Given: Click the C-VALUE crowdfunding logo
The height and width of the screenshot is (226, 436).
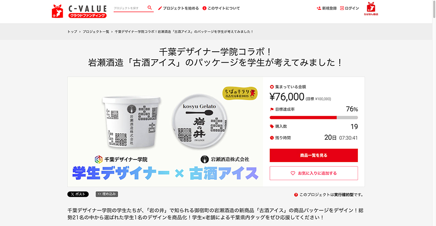Looking at the screenshot, I should (79, 11).
